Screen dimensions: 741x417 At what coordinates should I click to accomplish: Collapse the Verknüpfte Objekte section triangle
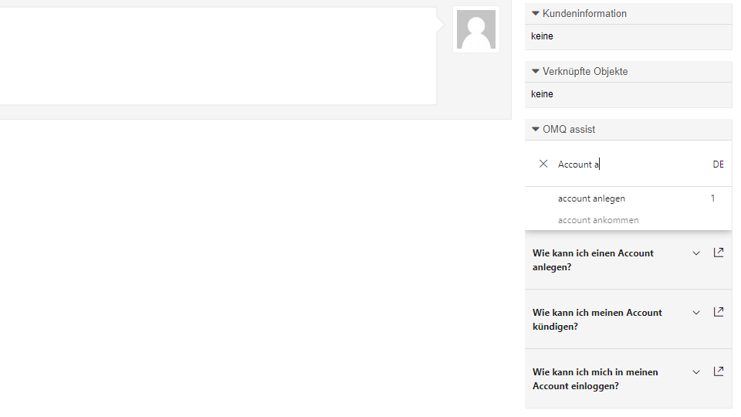point(536,71)
